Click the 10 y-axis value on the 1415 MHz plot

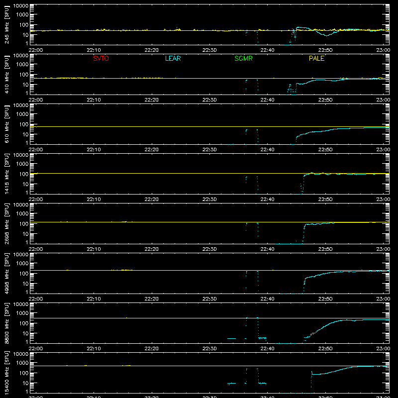click(x=26, y=184)
